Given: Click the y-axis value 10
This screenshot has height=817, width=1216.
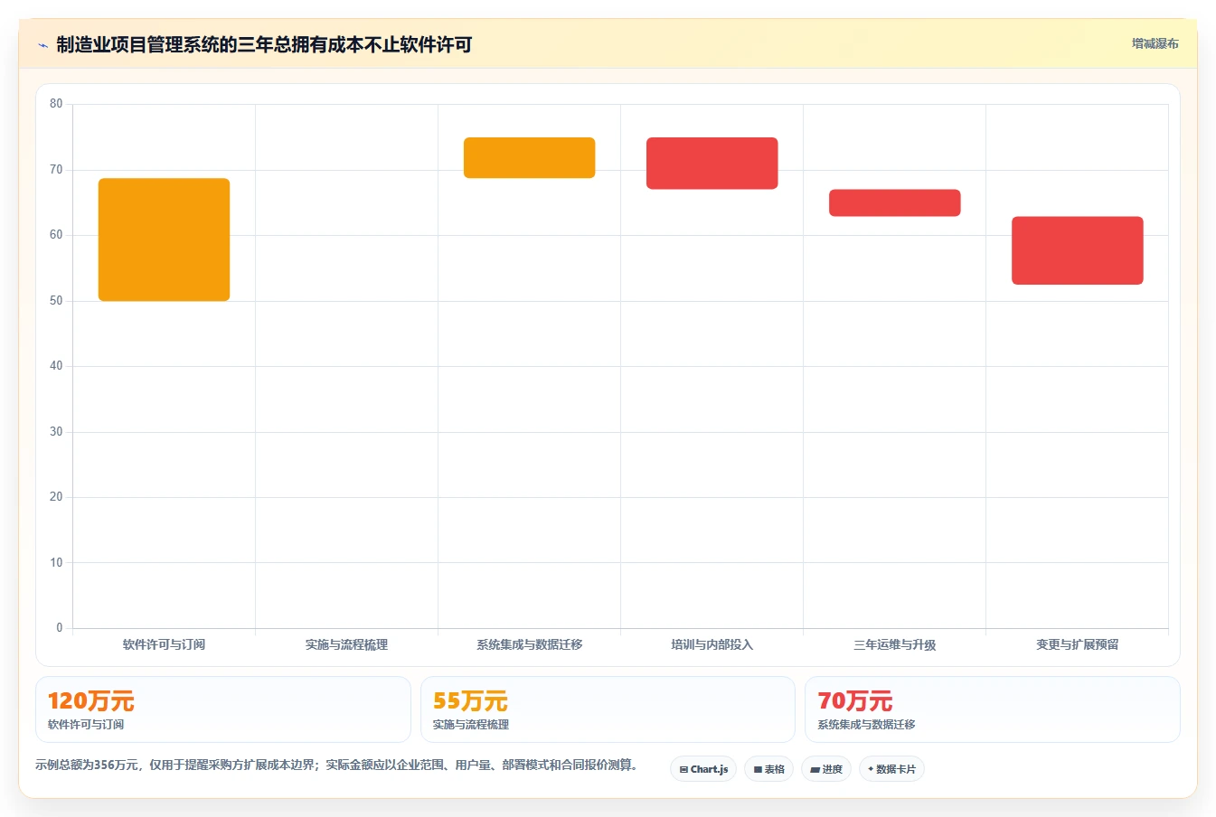Looking at the screenshot, I should [x=56, y=563].
